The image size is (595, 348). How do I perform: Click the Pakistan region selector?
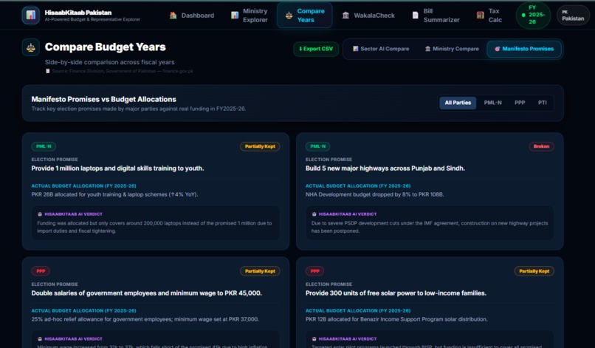[x=573, y=16]
